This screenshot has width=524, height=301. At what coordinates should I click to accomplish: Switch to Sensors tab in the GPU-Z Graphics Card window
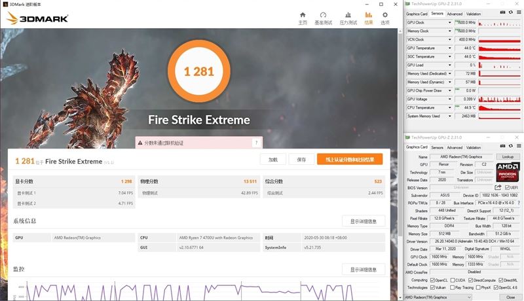tap(437, 147)
